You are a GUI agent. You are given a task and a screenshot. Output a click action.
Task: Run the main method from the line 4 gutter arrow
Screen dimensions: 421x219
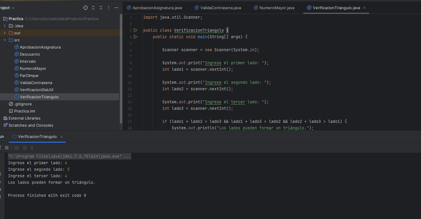pos(136,37)
